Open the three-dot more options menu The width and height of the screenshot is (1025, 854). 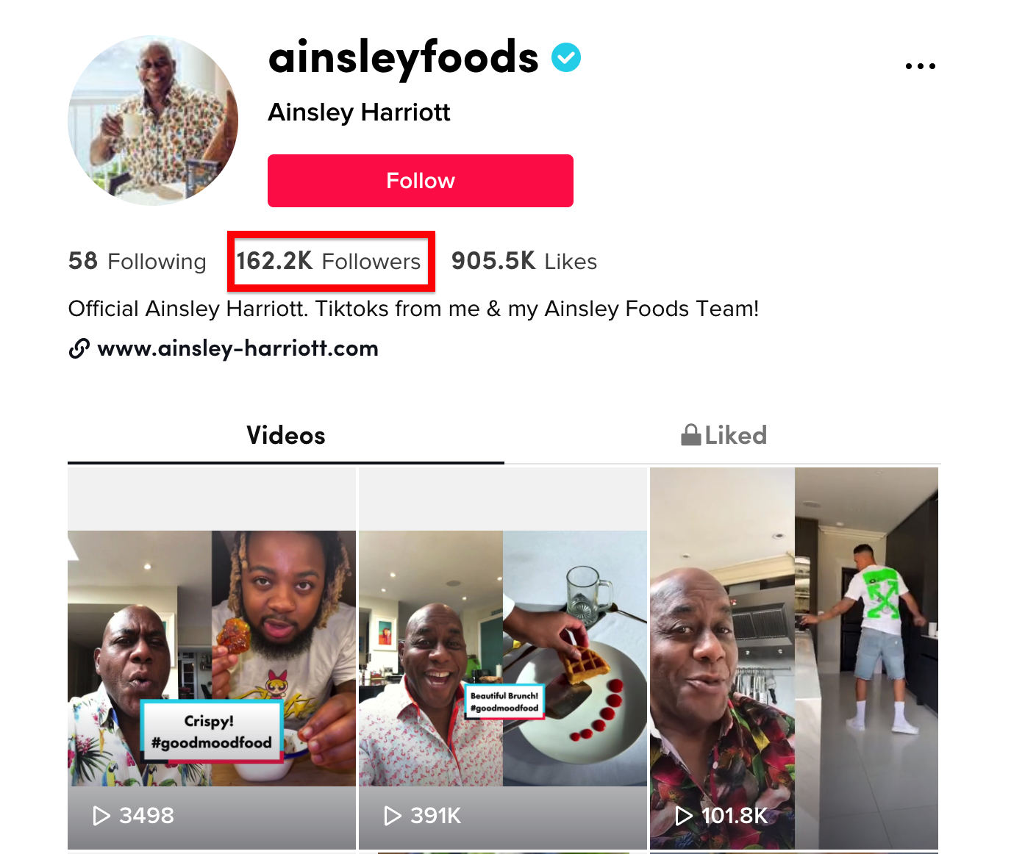tap(921, 66)
